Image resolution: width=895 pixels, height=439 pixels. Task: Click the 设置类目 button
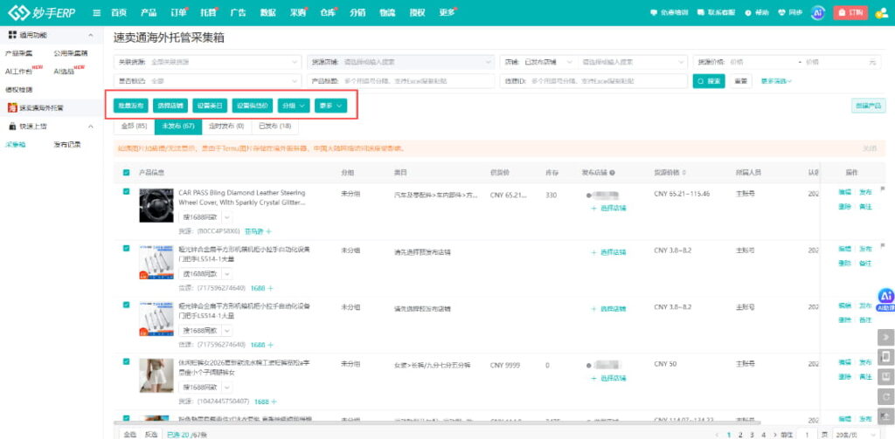point(210,106)
